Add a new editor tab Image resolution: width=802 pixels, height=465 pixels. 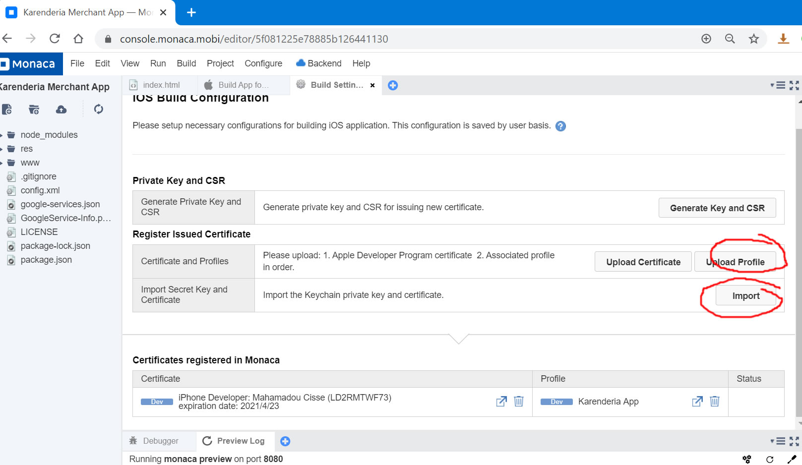pyautogui.click(x=392, y=85)
